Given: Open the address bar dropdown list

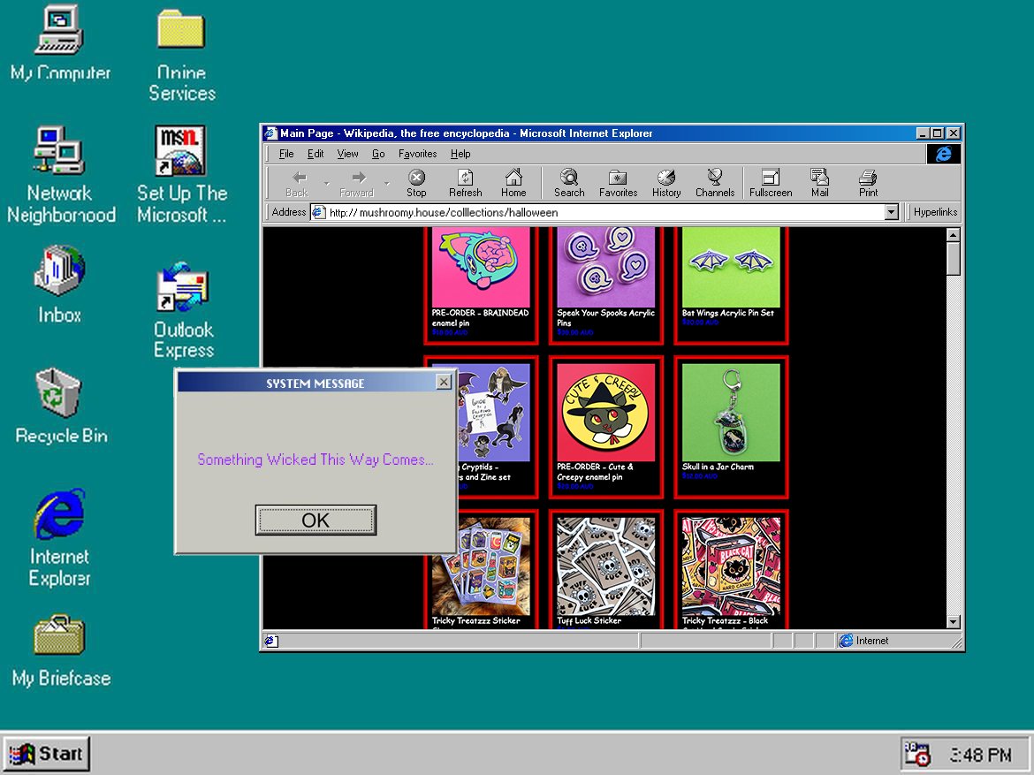Looking at the screenshot, I should (x=892, y=212).
